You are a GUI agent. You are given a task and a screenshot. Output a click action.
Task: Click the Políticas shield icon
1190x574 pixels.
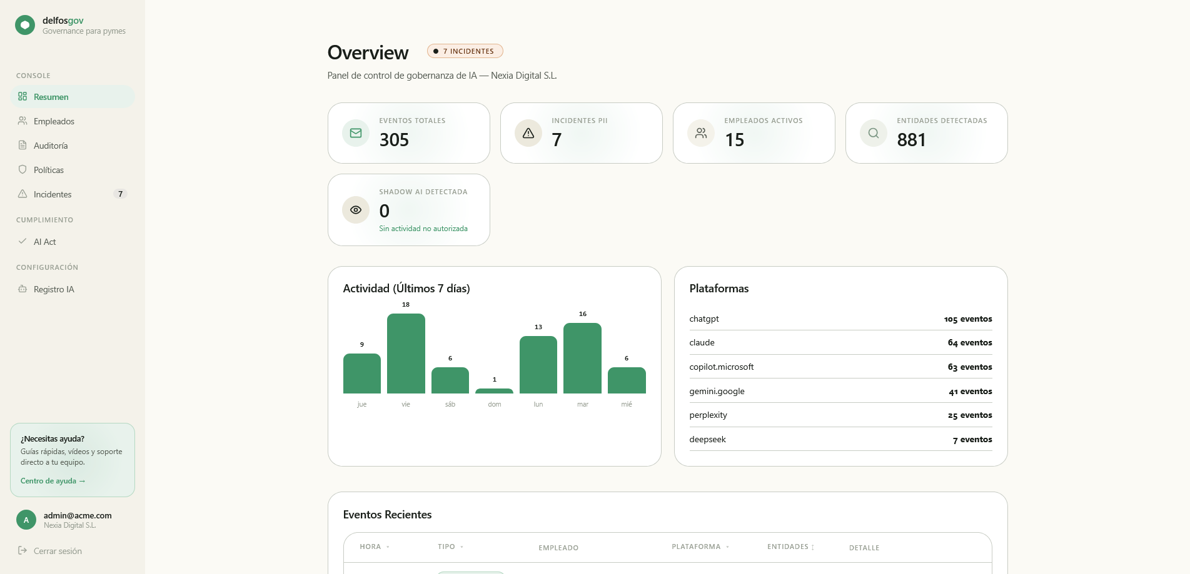(23, 169)
